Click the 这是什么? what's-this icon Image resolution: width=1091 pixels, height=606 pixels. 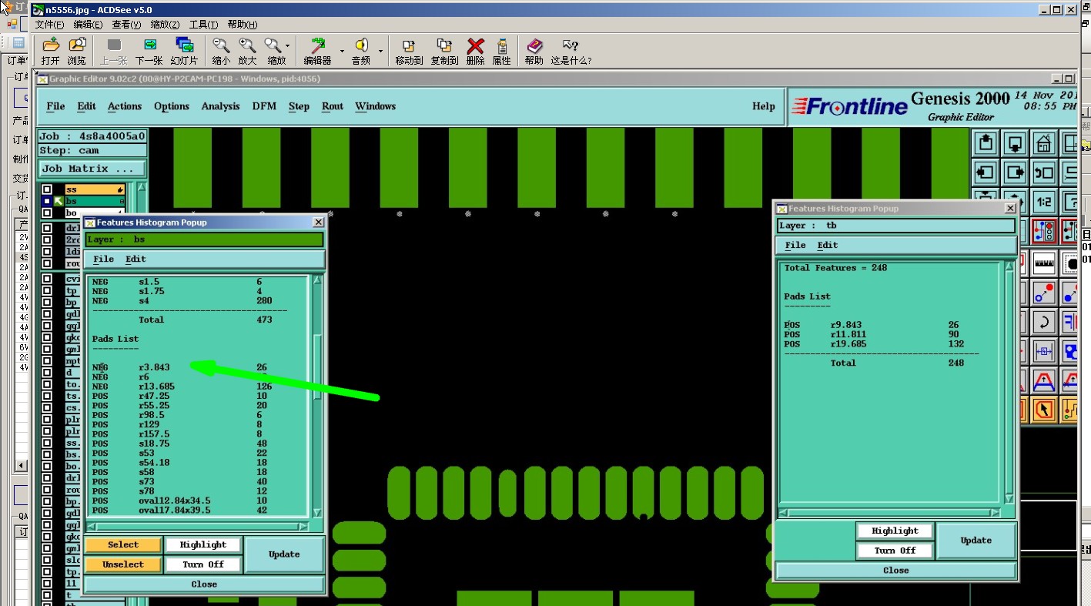[571, 51]
